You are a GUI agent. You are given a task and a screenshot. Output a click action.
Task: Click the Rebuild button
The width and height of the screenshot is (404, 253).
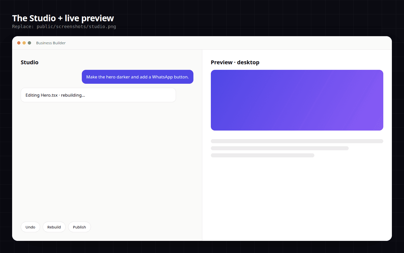point(54,227)
